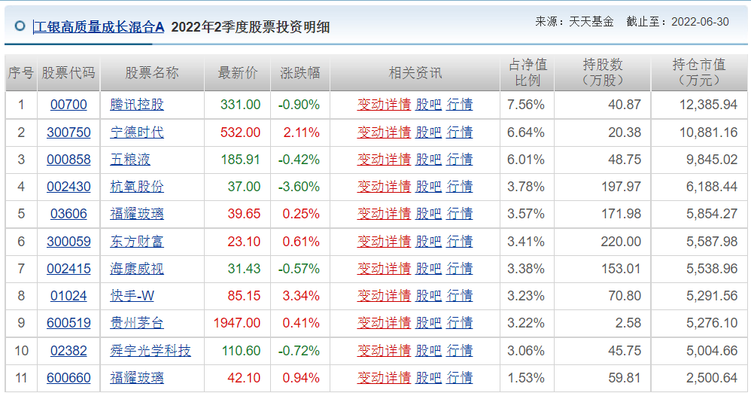Click the 2022-06-30 cutoff date text
This screenshot has height=396, width=751.
coord(701,22)
